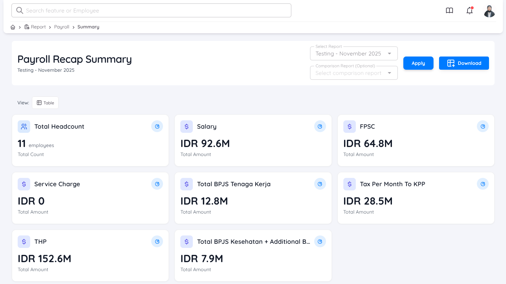Image resolution: width=506 pixels, height=284 pixels.
Task: Click the home icon in the breadcrumb
Action: [x=12, y=27]
